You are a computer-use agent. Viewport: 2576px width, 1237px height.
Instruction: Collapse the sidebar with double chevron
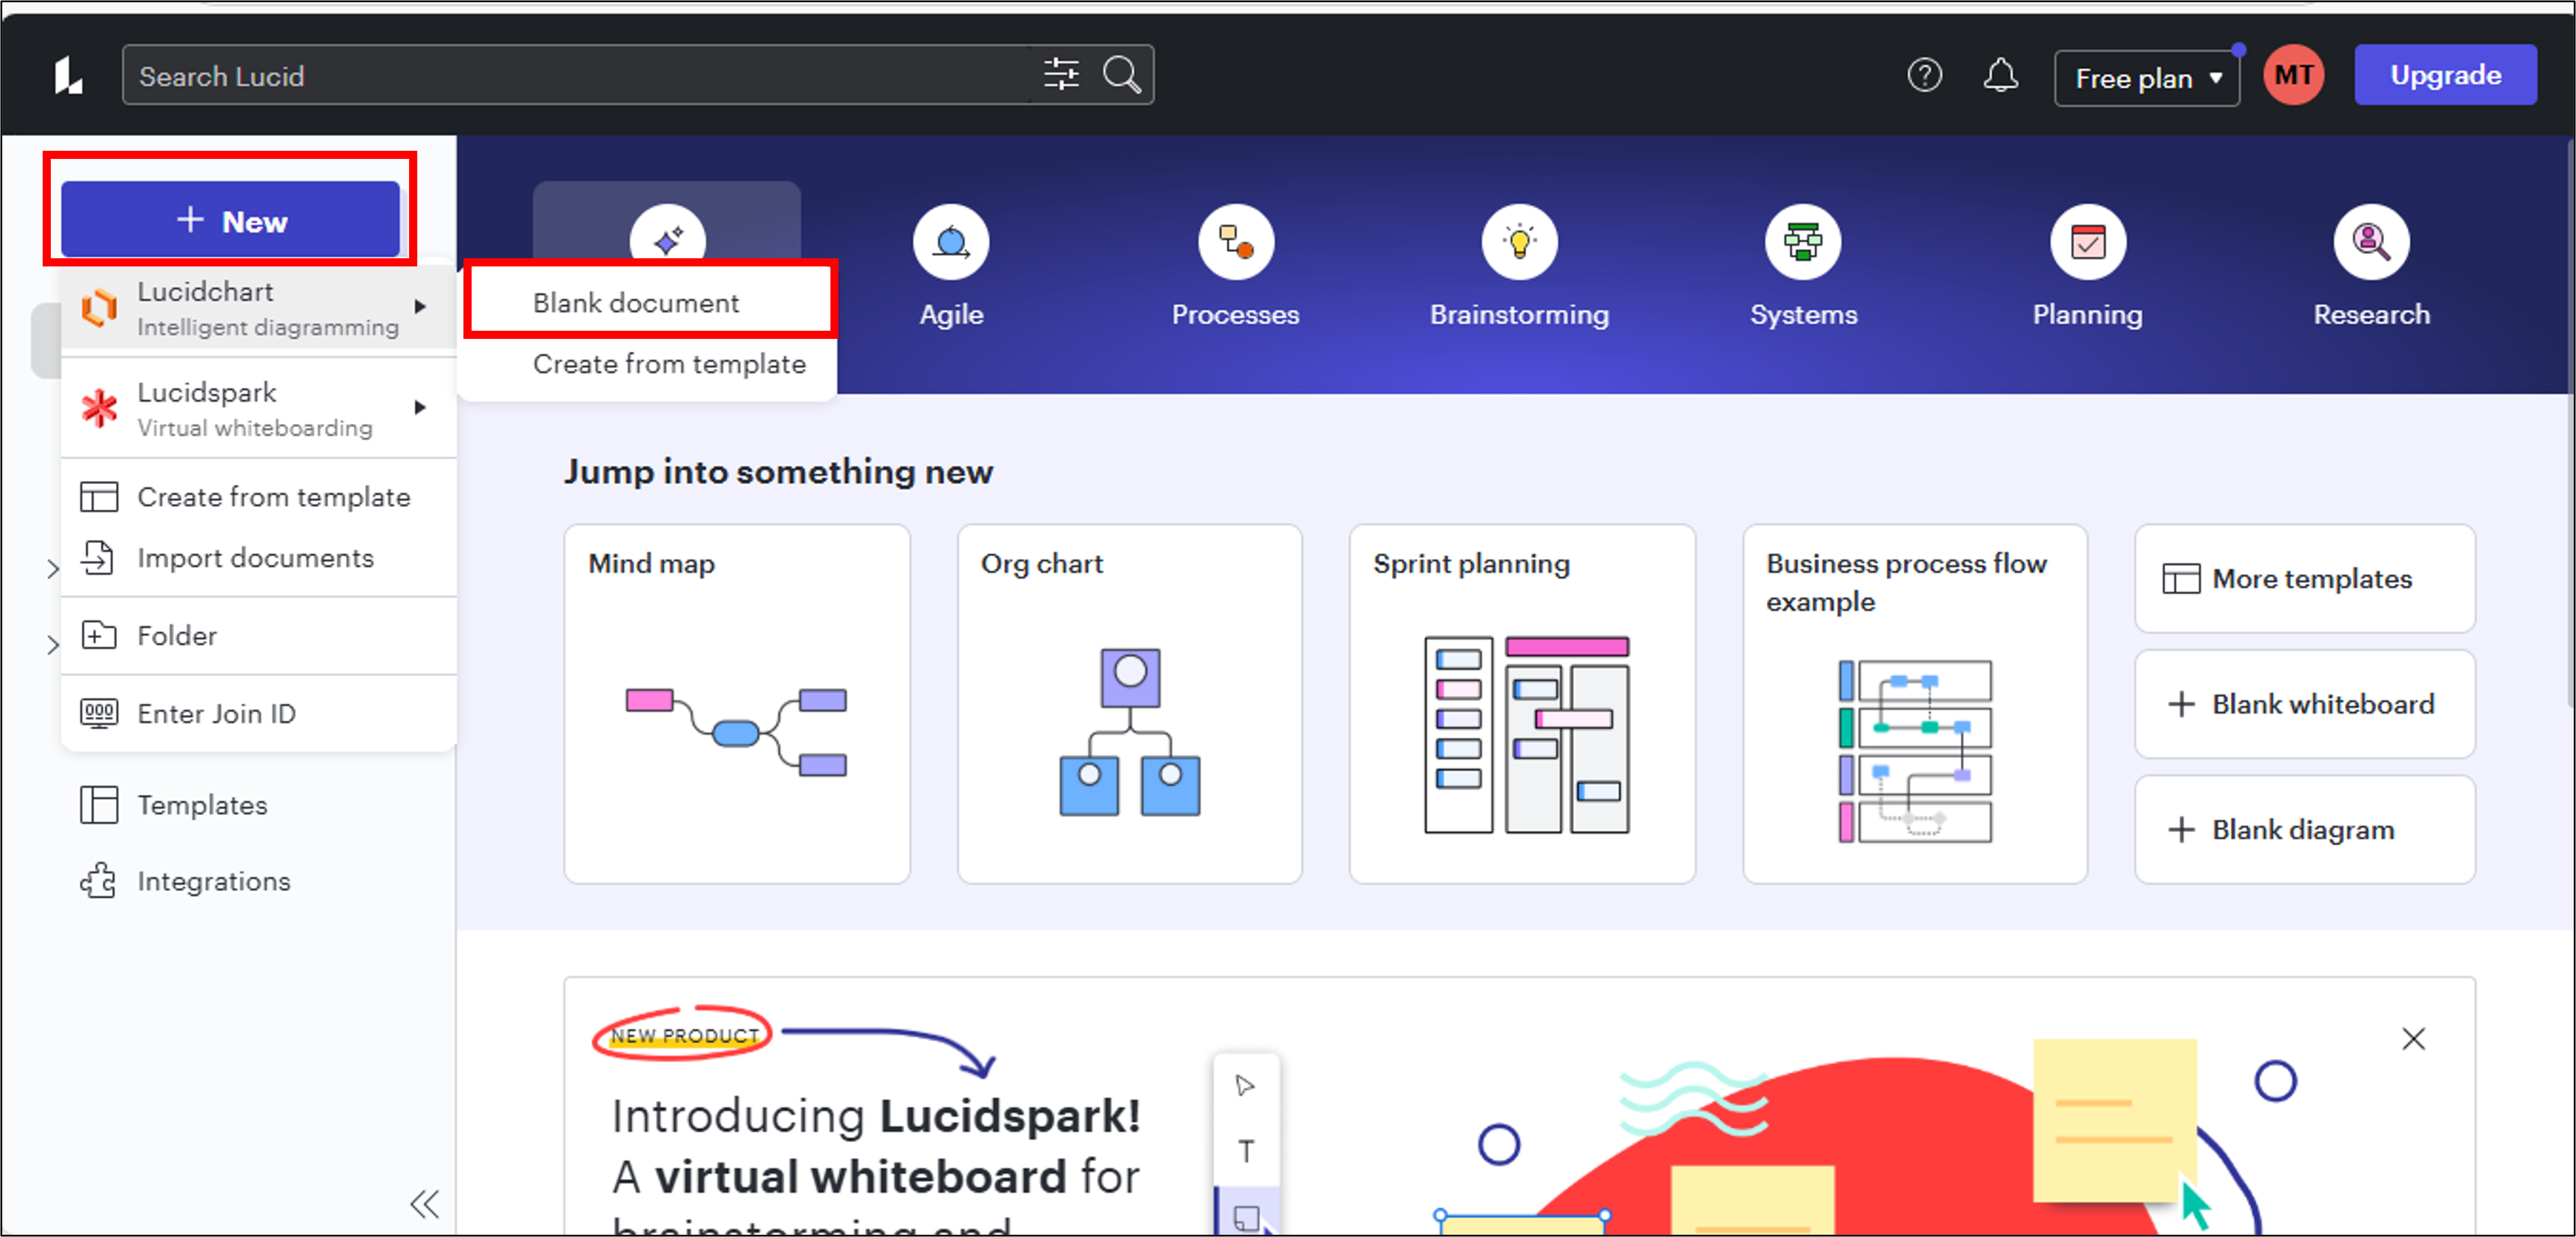(424, 1203)
